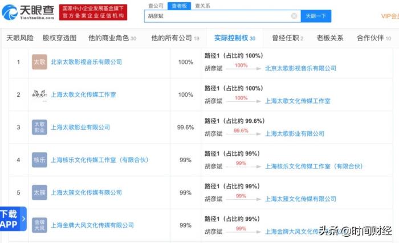This screenshot has width=399, height=243.
Task: Open the 上海太歌影业有限公司 link in the company list
Action: click(x=80, y=127)
